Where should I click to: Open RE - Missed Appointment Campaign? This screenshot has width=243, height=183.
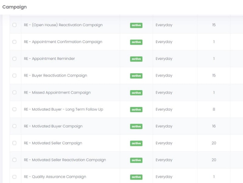57,93
